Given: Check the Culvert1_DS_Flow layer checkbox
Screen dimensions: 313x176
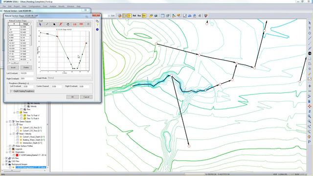Looking at the screenshot, I should tap(18, 131).
